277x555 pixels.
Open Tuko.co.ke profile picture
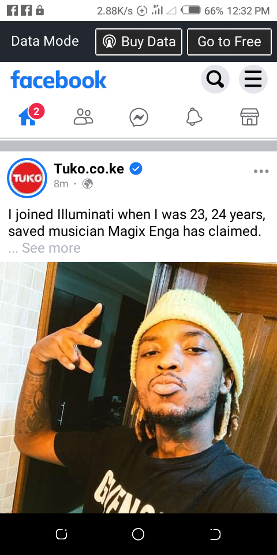point(27,177)
